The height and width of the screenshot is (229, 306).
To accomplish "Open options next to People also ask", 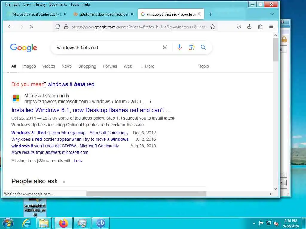I will point(64,181).
